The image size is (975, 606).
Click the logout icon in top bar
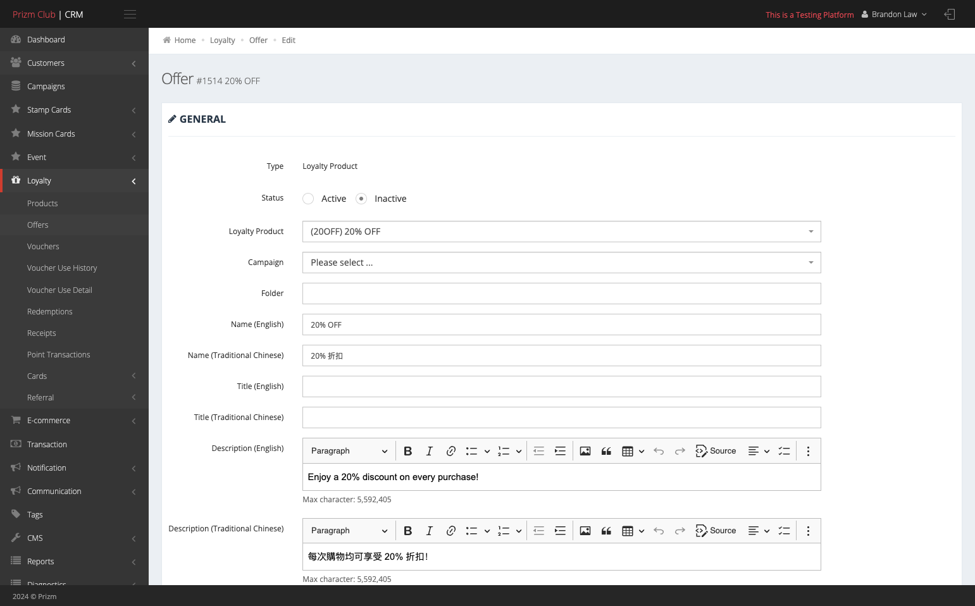pyautogui.click(x=950, y=14)
